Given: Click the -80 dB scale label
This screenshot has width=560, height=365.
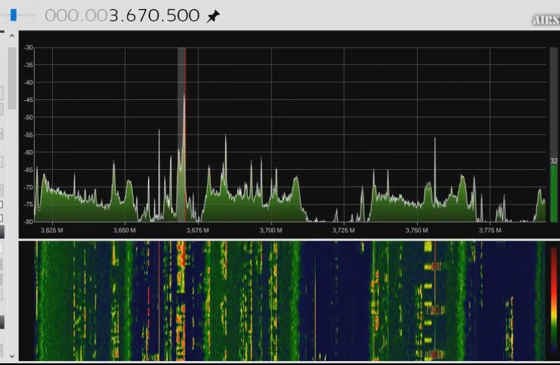Looking at the screenshot, I should click(28, 221).
